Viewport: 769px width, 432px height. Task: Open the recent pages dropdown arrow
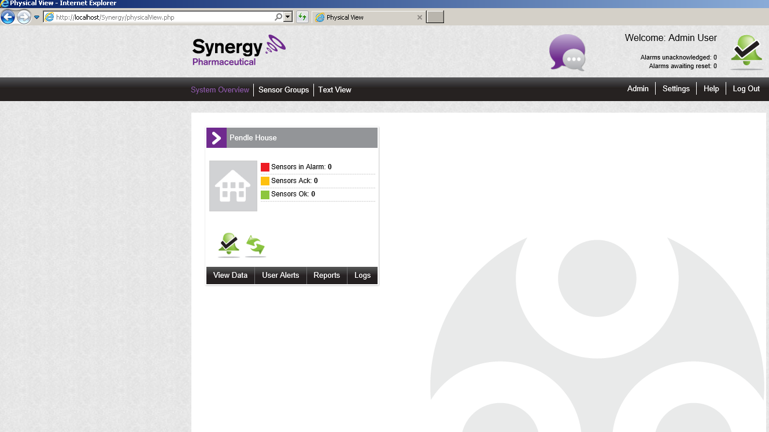pyautogui.click(x=37, y=17)
